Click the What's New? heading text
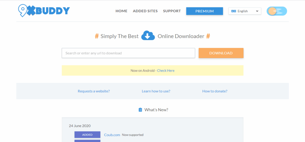The image size is (305, 142). tap(156, 110)
